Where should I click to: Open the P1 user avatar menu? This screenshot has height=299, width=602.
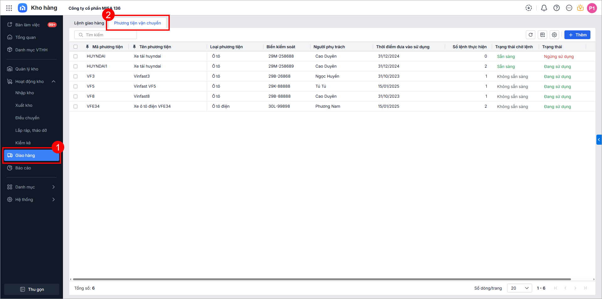point(592,8)
